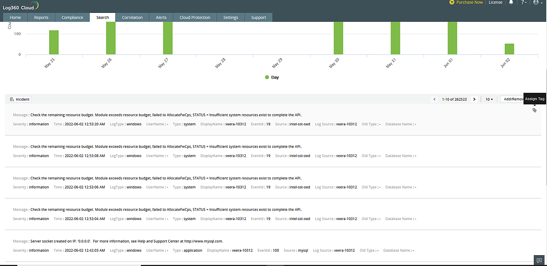Go to the next results page
Viewport: 547px width, 266px height.
click(474, 99)
